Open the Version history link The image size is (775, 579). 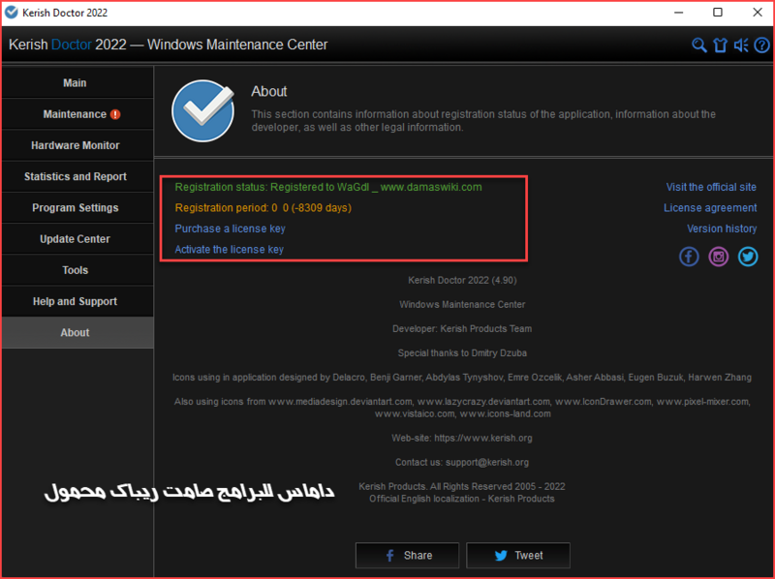[722, 229]
